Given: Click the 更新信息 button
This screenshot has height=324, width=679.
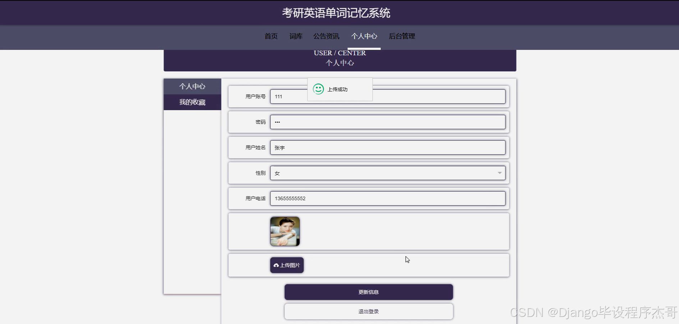Looking at the screenshot, I should pos(369,292).
